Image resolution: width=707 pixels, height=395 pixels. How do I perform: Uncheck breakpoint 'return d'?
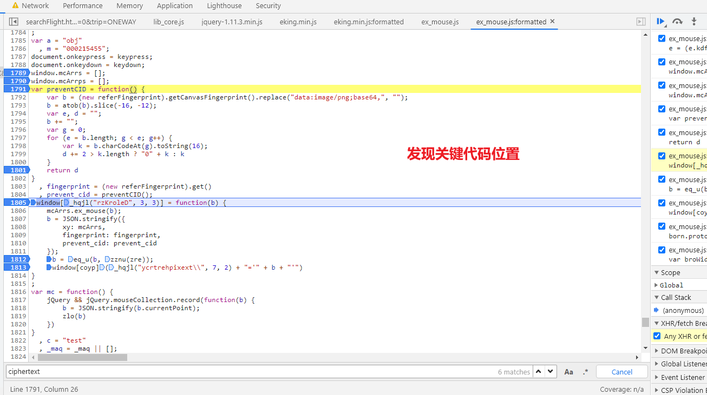(662, 132)
